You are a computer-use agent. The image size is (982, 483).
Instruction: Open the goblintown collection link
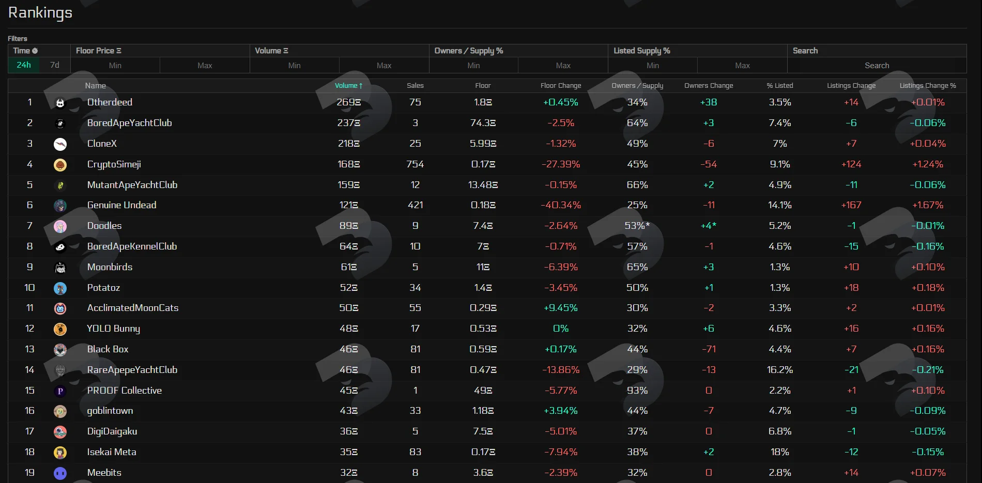click(110, 411)
